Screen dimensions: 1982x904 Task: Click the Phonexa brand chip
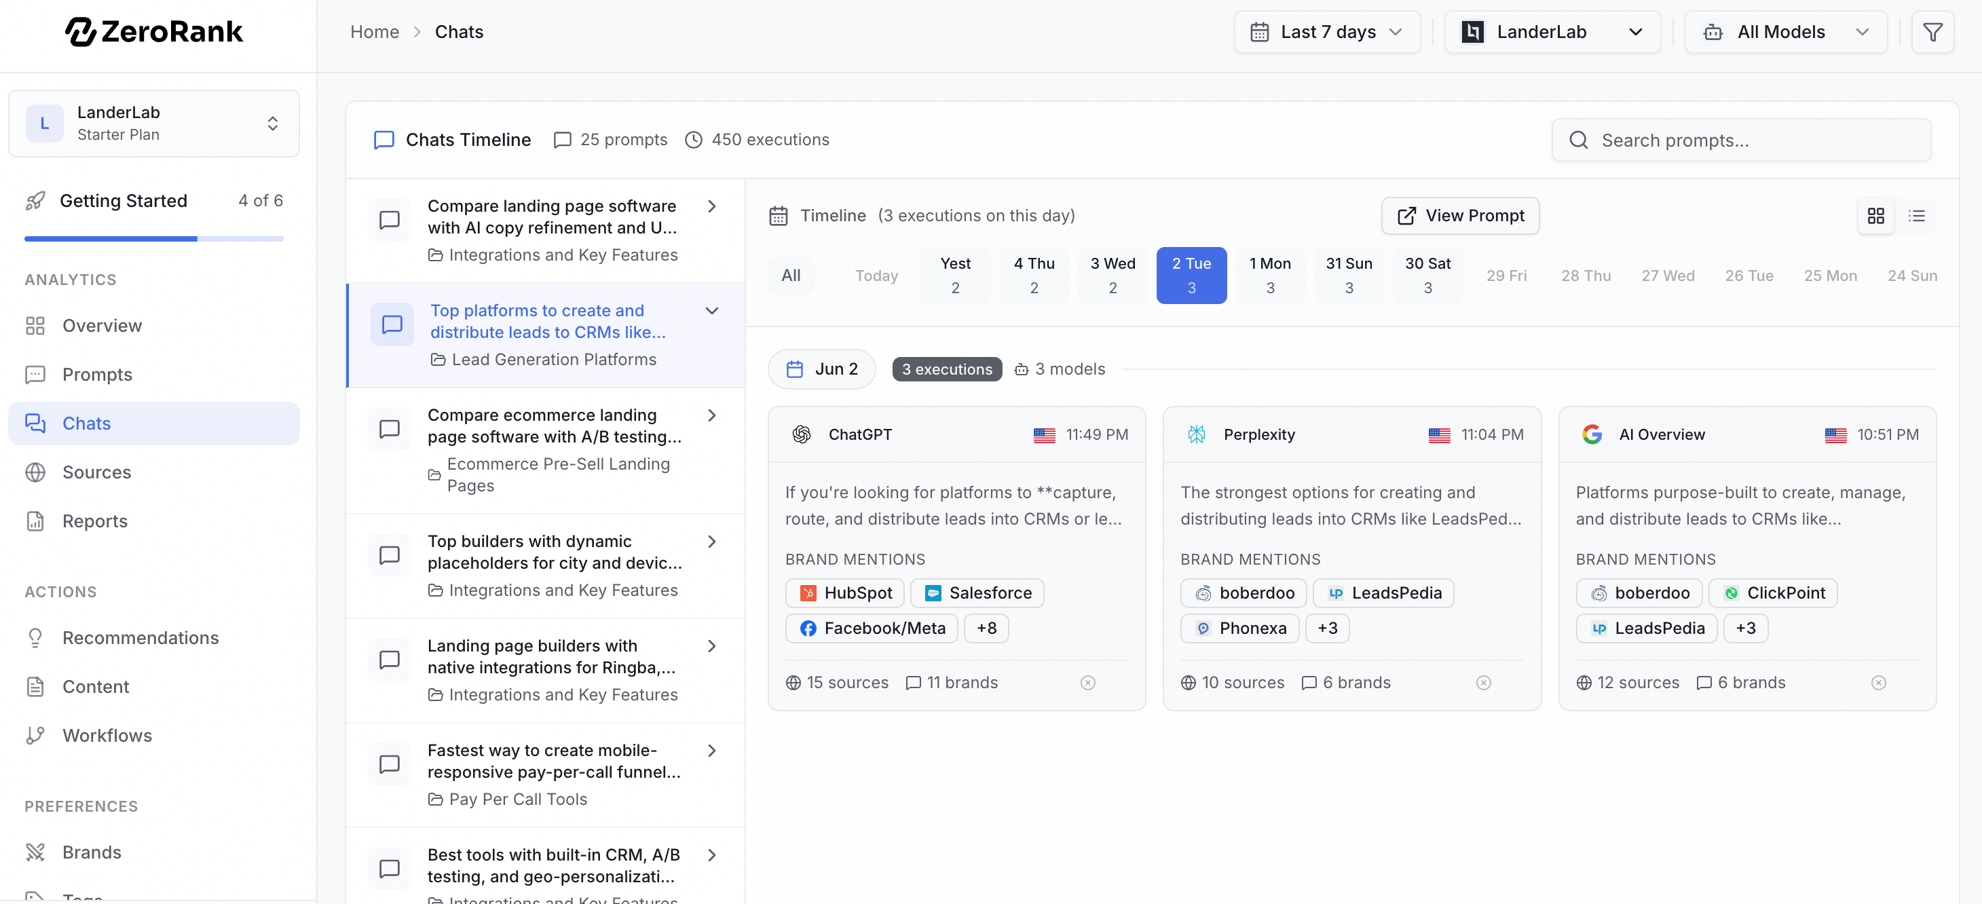(x=1239, y=628)
